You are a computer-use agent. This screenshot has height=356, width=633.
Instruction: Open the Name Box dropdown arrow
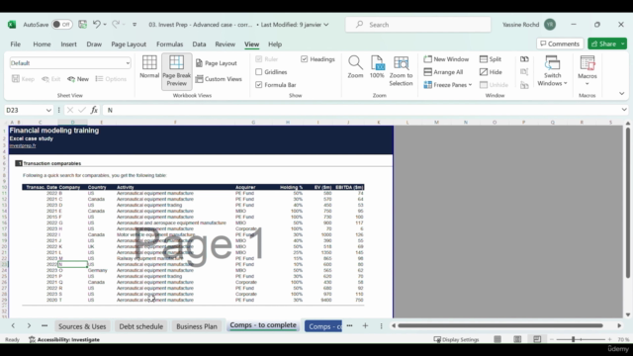tap(48, 110)
